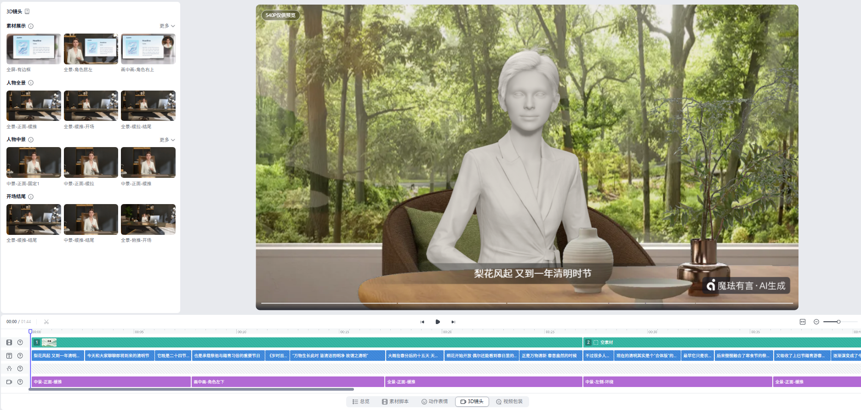Select subtitle clip 梨花风起 又到一年清明

(58, 356)
